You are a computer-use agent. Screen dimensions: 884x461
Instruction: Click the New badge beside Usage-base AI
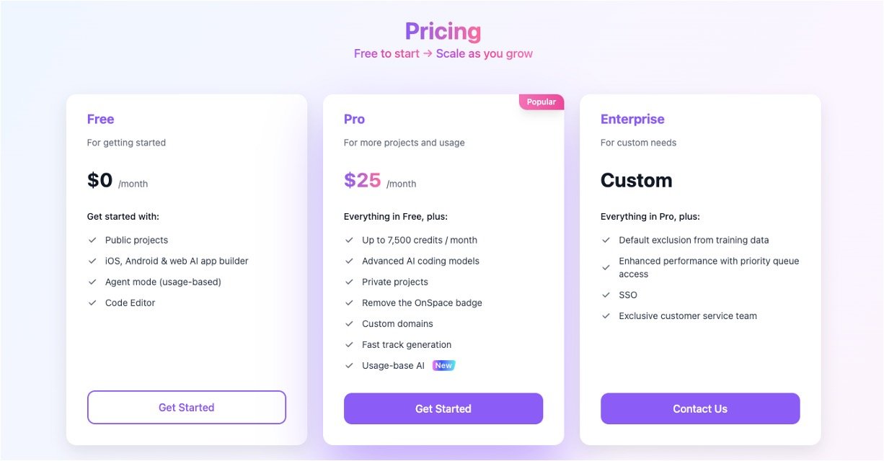point(443,366)
